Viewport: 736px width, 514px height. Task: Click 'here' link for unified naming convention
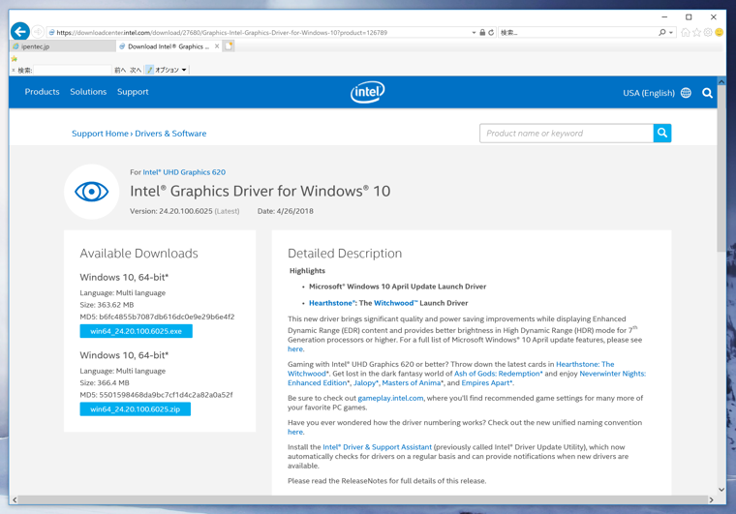(295, 432)
